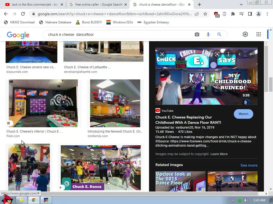Show previous image in preview
Screen dimensions: 273x204
click(x=240, y=54)
